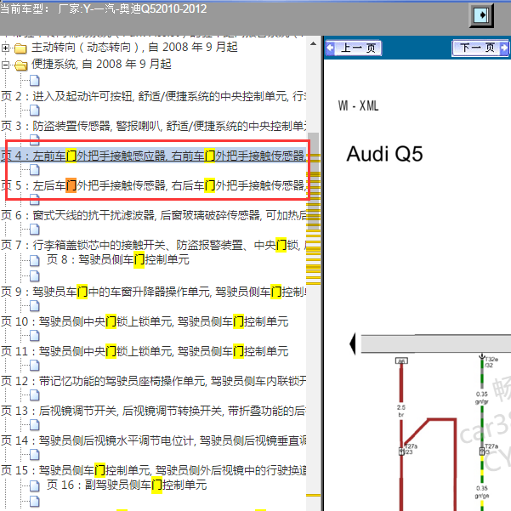The width and height of the screenshot is (511, 511).
Task: Click the black arrow left of diagram bar
Action: (352, 344)
